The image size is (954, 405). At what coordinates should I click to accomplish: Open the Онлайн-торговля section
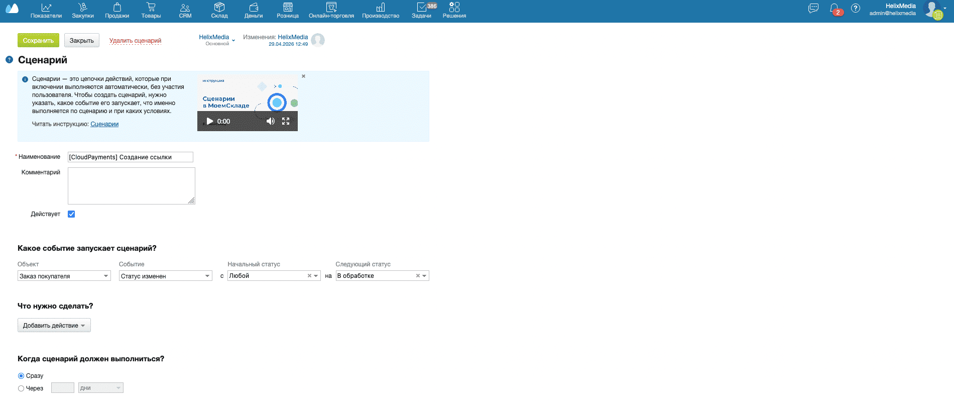pyautogui.click(x=331, y=11)
